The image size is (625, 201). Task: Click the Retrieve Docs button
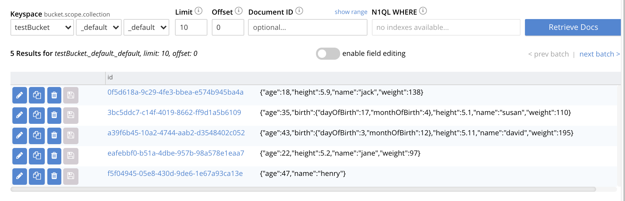[573, 28]
